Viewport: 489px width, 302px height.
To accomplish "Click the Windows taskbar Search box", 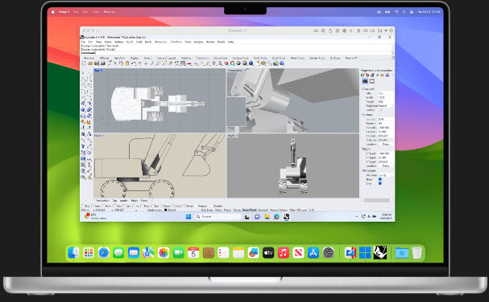I will point(218,217).
